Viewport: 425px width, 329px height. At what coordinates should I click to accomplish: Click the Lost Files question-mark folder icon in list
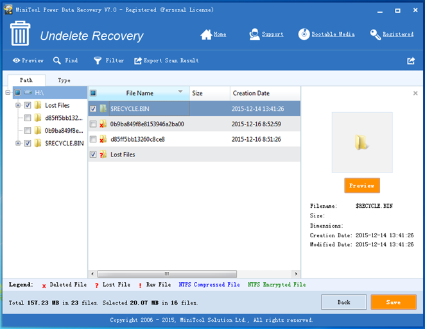tap(103, 155)
